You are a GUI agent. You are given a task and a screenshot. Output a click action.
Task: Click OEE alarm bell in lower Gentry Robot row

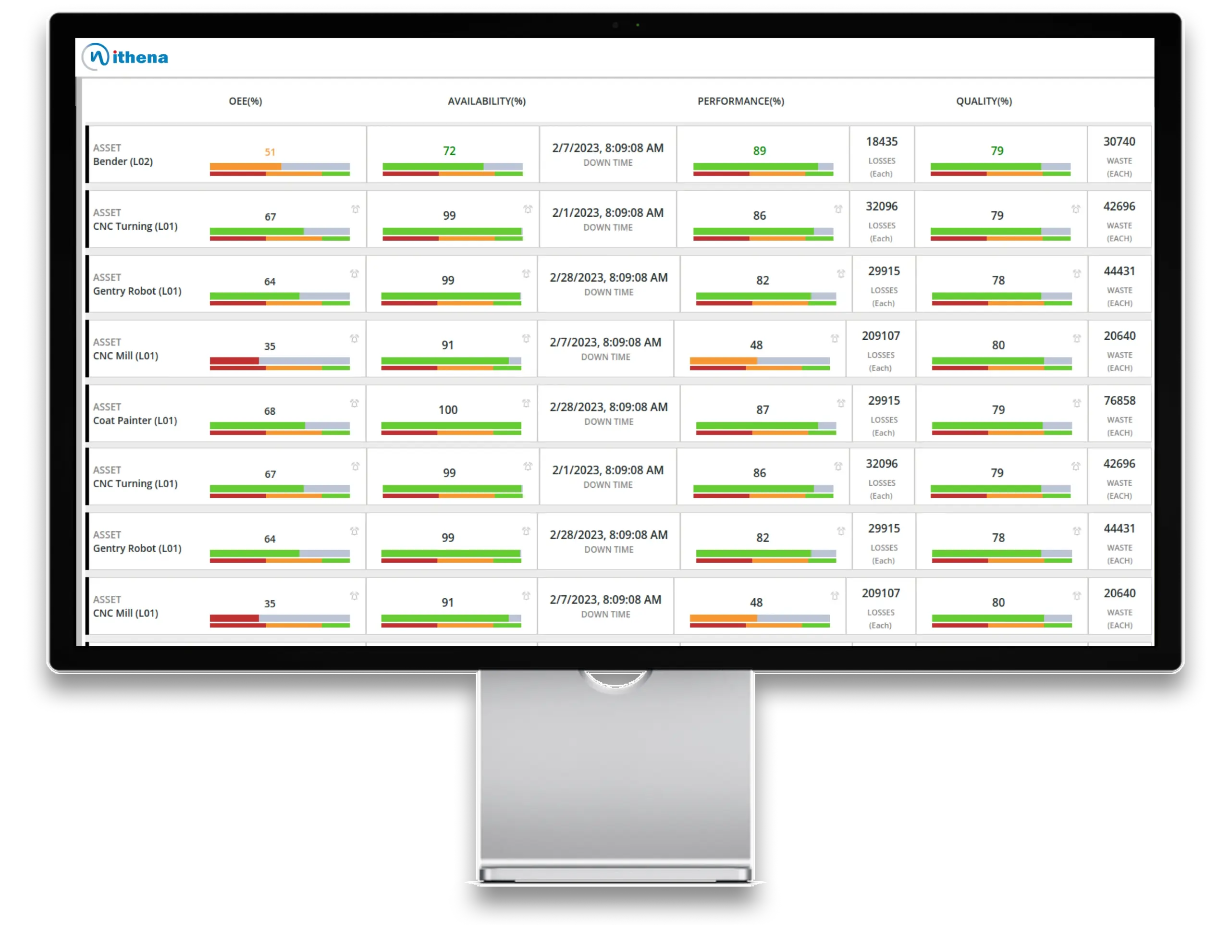tap(354, 531)
